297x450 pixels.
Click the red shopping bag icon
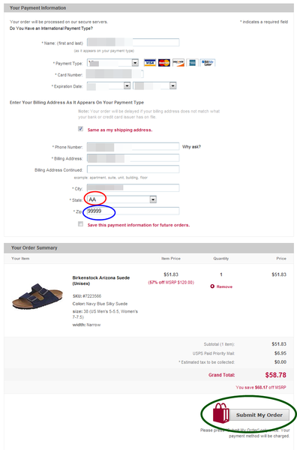pyautogui.click(x=220, y=413)
